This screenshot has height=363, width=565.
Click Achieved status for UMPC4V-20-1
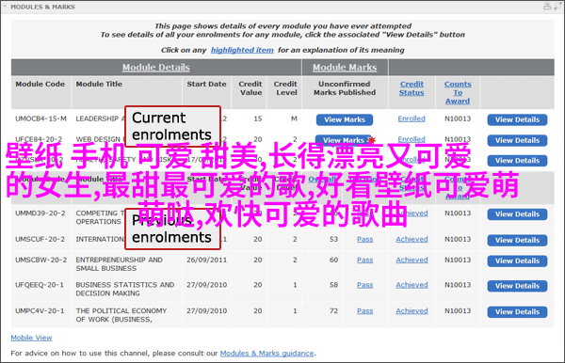click(412, 311)
